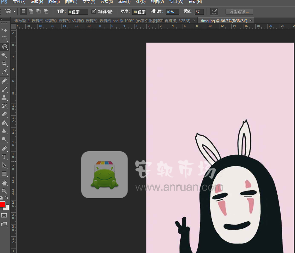Select the Brush tool
The width and height of the screenshot is (295, 253).
[4, 89]
